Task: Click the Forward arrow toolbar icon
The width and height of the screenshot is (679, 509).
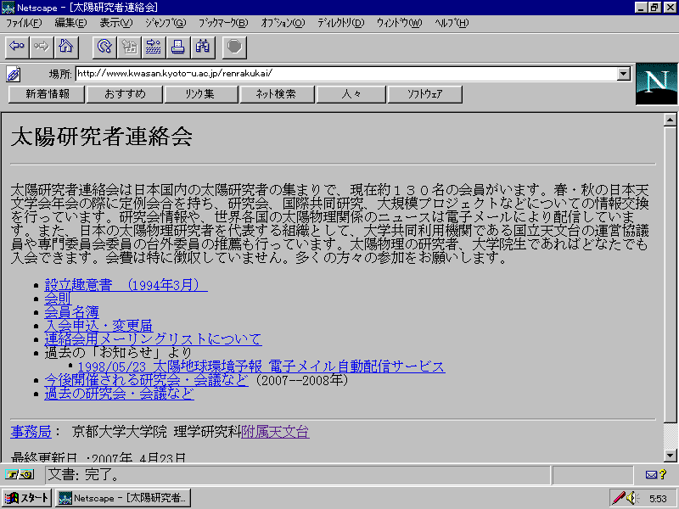Action: click(x=42, y=47)
